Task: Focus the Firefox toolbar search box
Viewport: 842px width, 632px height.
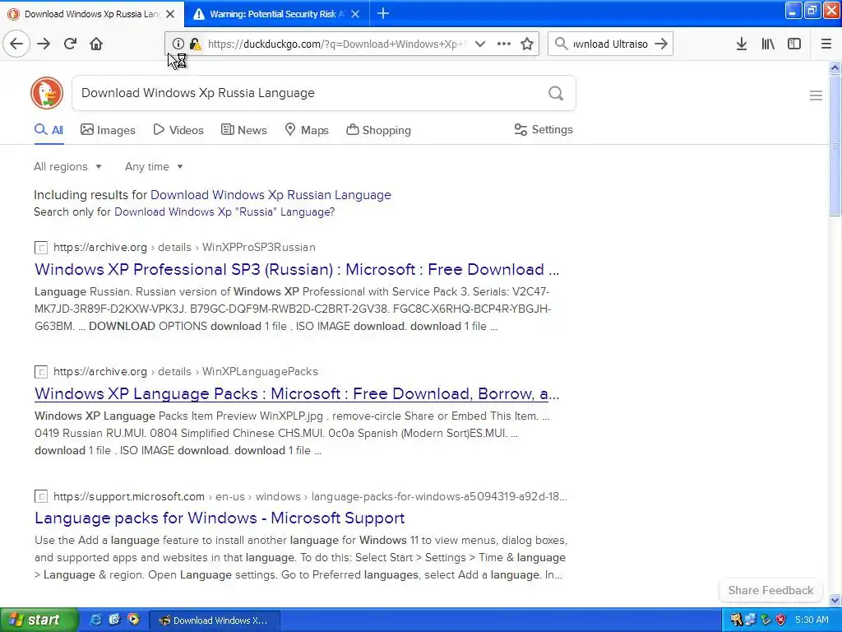Action: point(611,44)
